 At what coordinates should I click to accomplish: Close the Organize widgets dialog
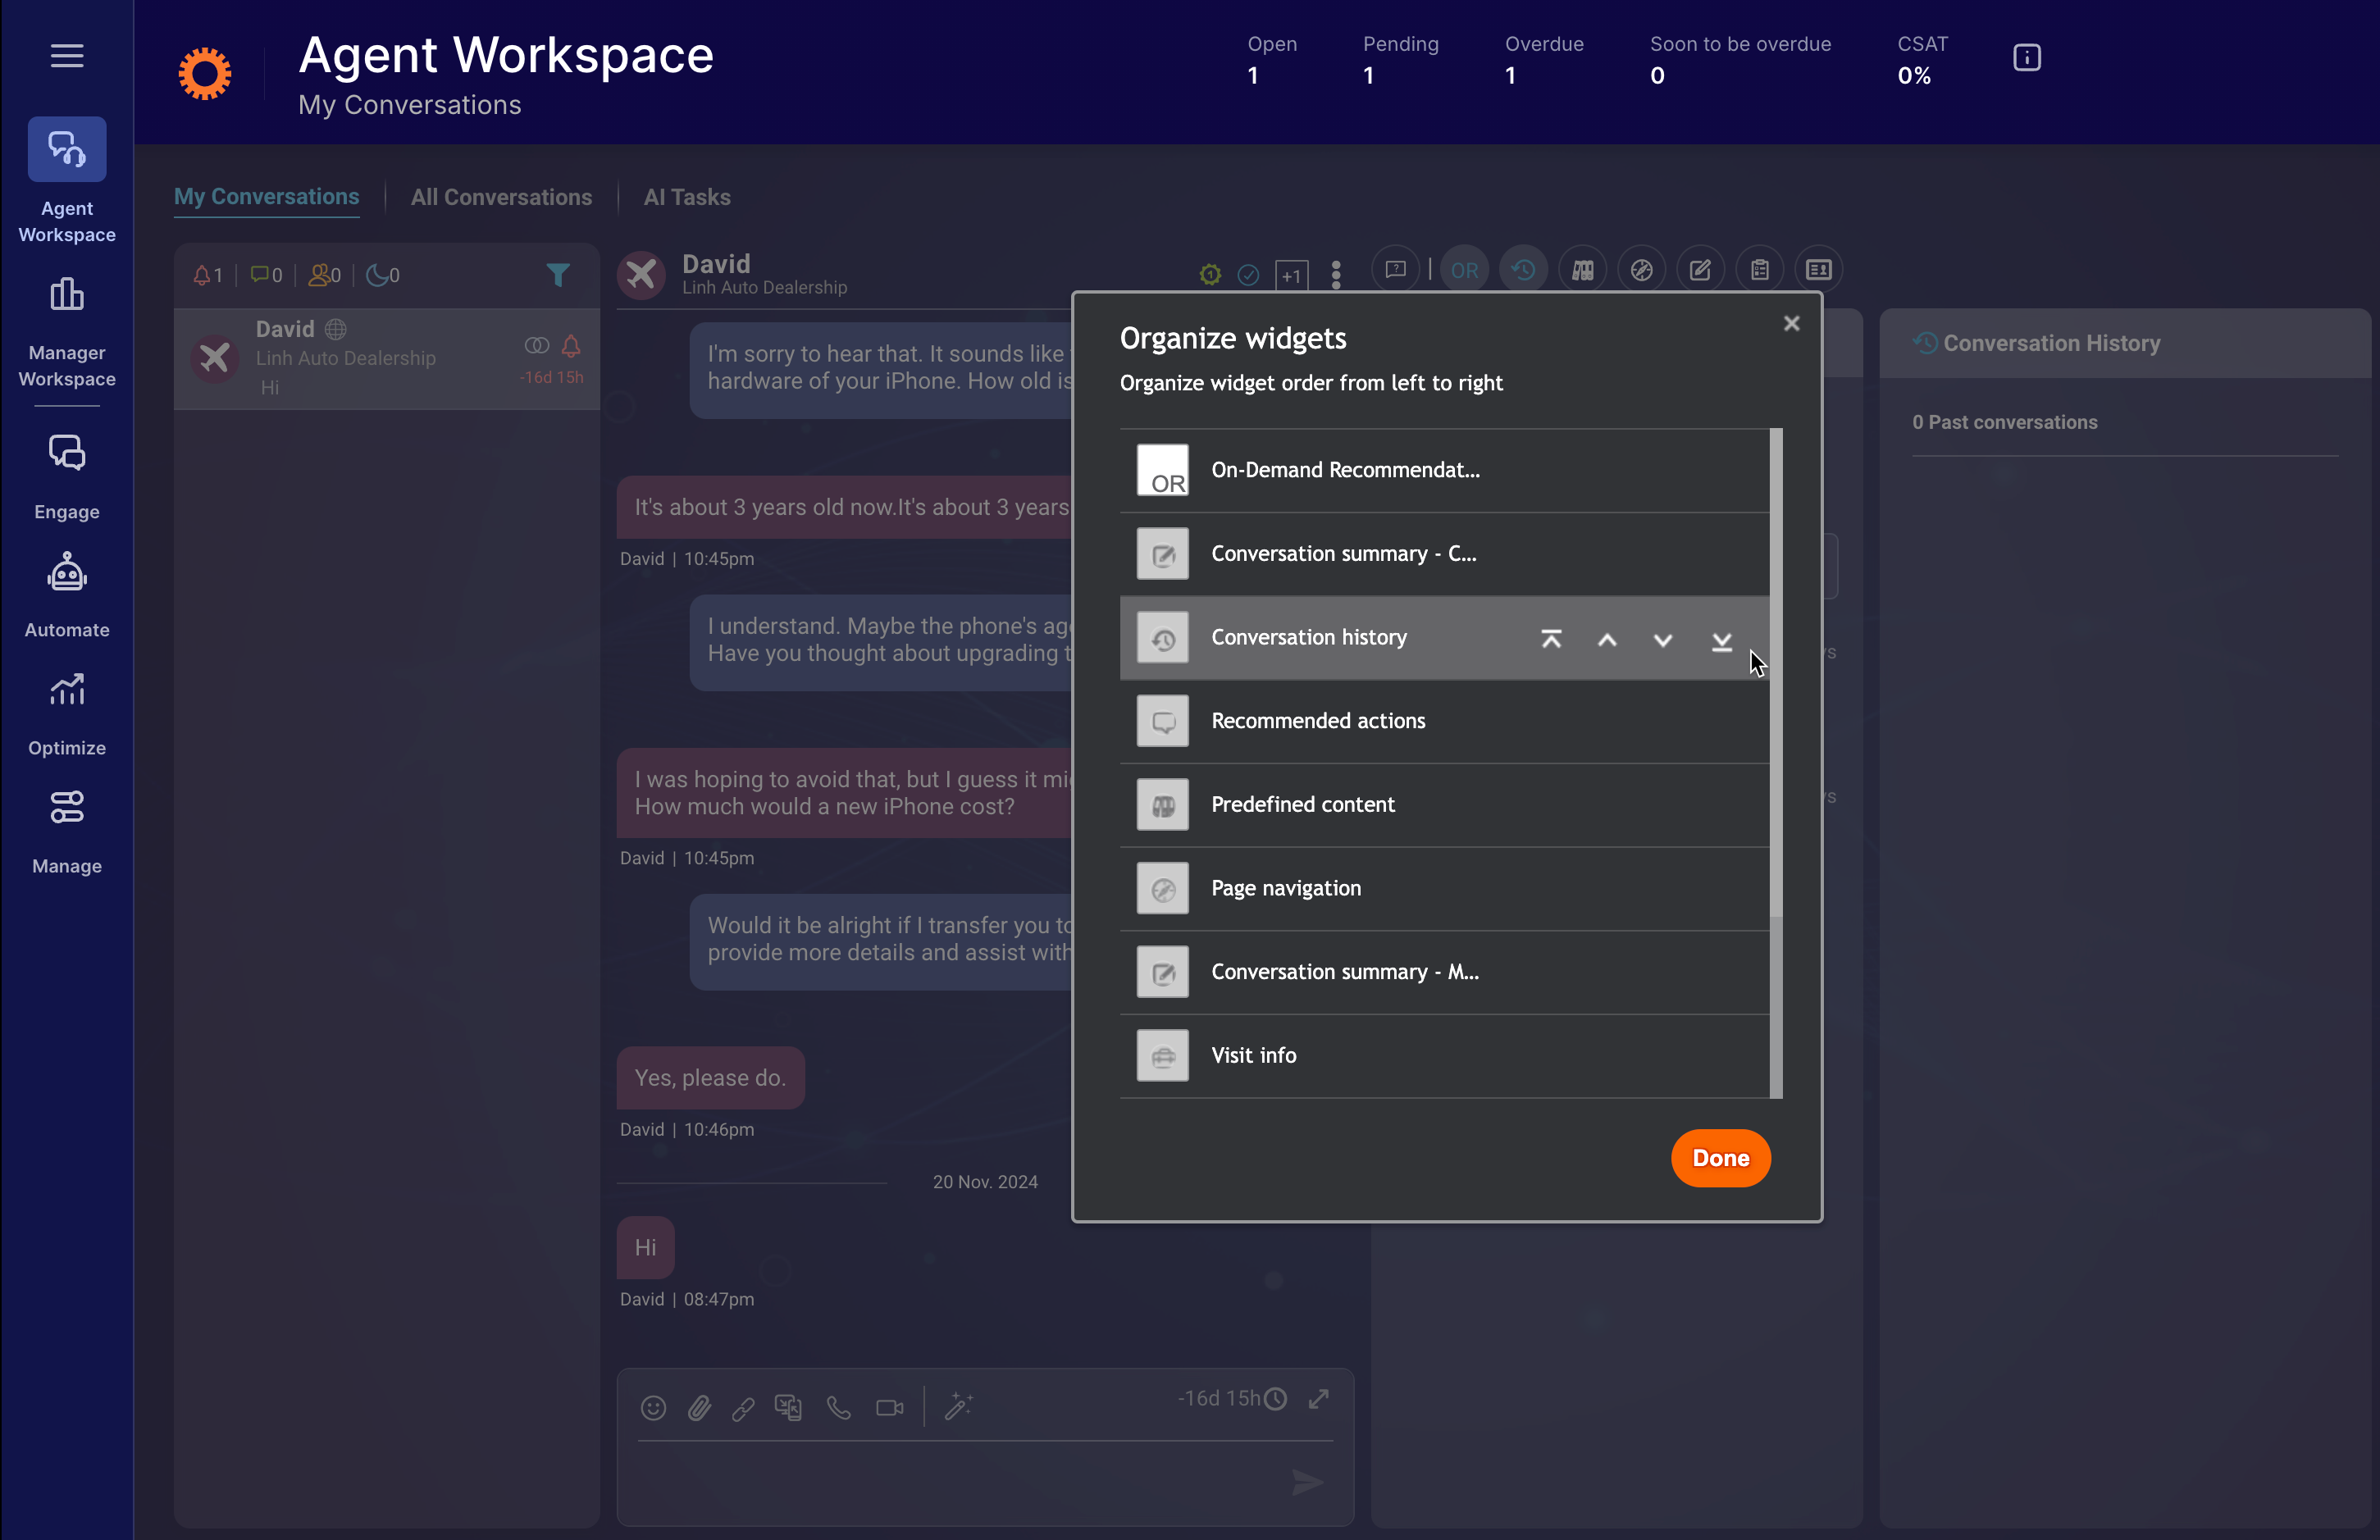click(1791, 323)
